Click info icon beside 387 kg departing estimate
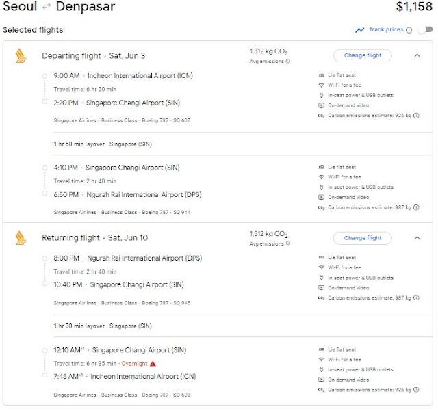438x411 pixels. 416,207
